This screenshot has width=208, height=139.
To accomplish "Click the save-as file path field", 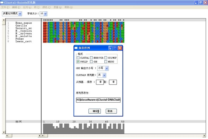I will point(98,100).
